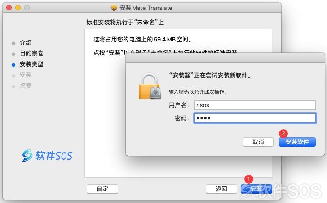This screenshot has height=203, width=327.
Task: Click the gray bullet beside 目的宗卷
Action: (13, 54)
